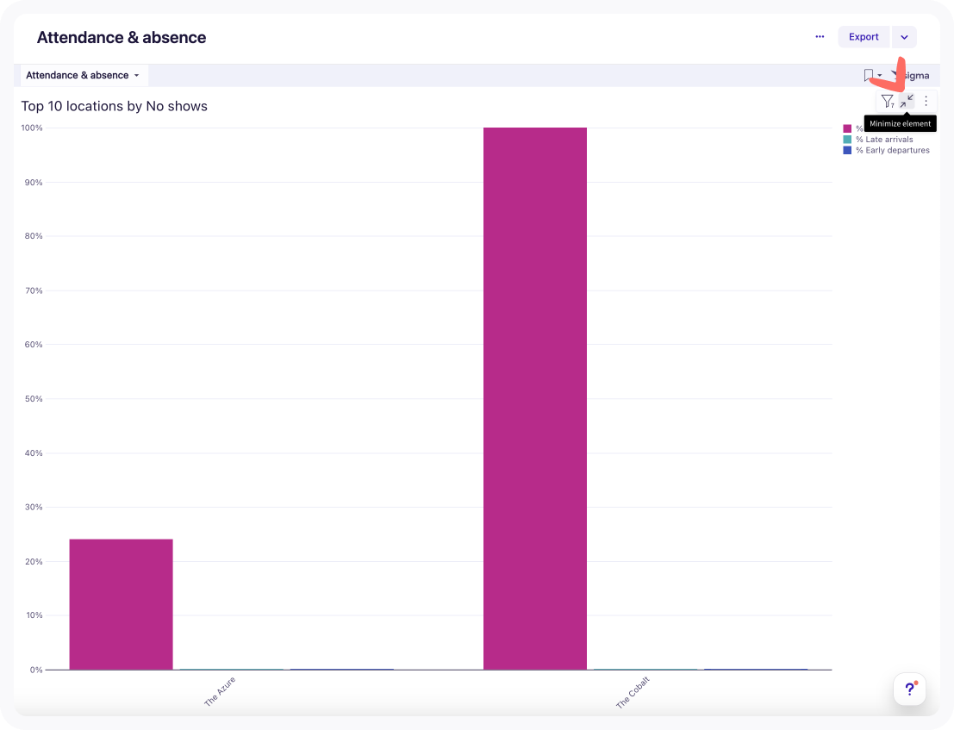Click the chart title Top 10 locations
Image resolution: width=954 pixels, height=730 pixels.
tap(115, 107)
